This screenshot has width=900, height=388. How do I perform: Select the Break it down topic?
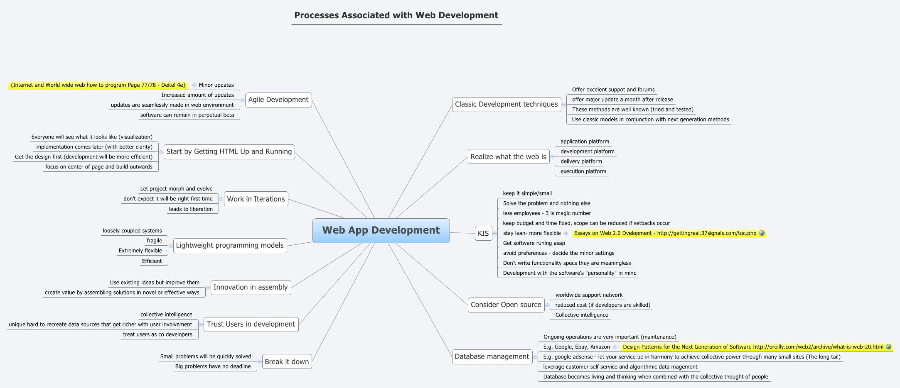(286, 361)
